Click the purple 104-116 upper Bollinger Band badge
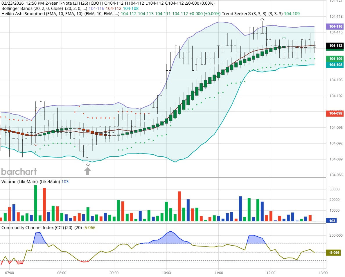The width and height of the screenshot is (345, 277). pyautogui.click(x=335, y=26)
